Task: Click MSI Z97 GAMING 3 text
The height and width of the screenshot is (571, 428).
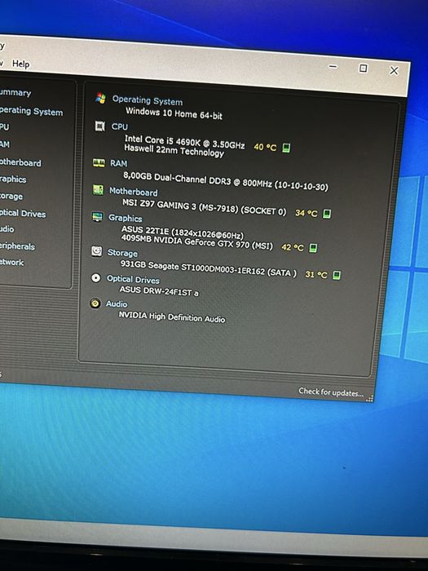Action: [x=204, y=207]
